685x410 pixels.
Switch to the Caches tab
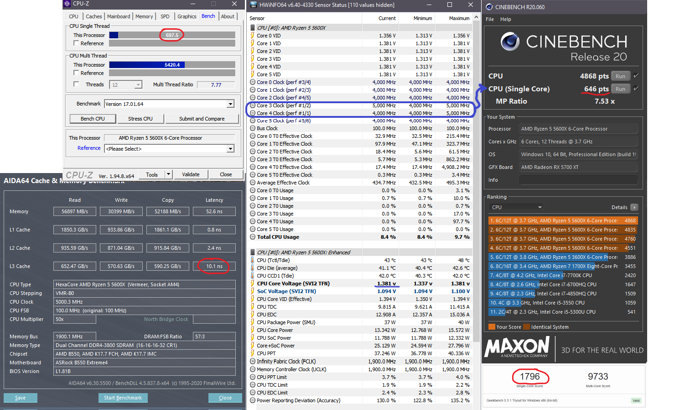[x=94, y=16]
